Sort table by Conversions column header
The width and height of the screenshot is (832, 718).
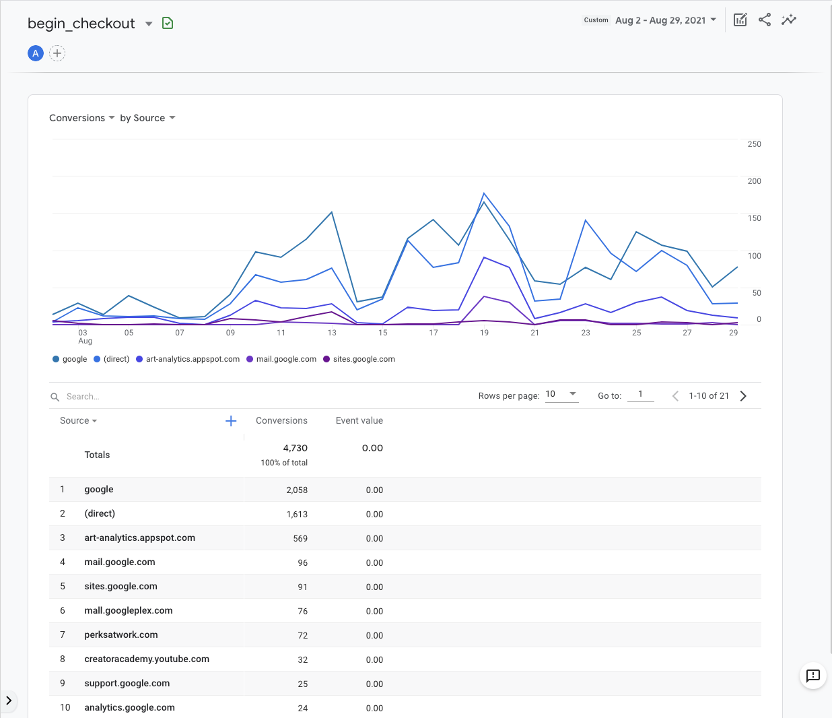pyautogui.click(x=281, y=421)
